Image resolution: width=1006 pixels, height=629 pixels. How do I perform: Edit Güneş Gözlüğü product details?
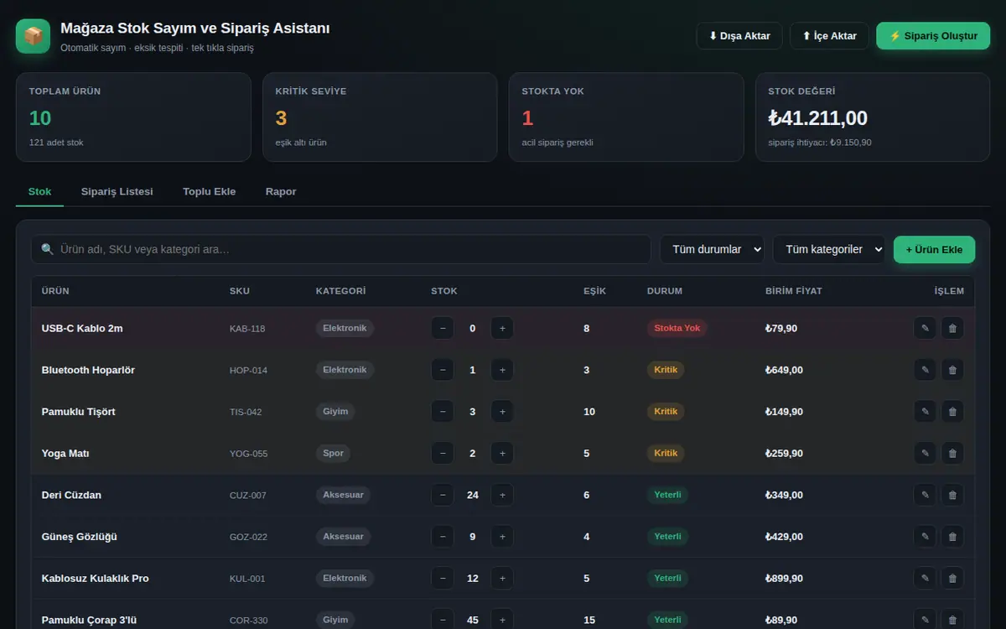click(x=925, y=537)
